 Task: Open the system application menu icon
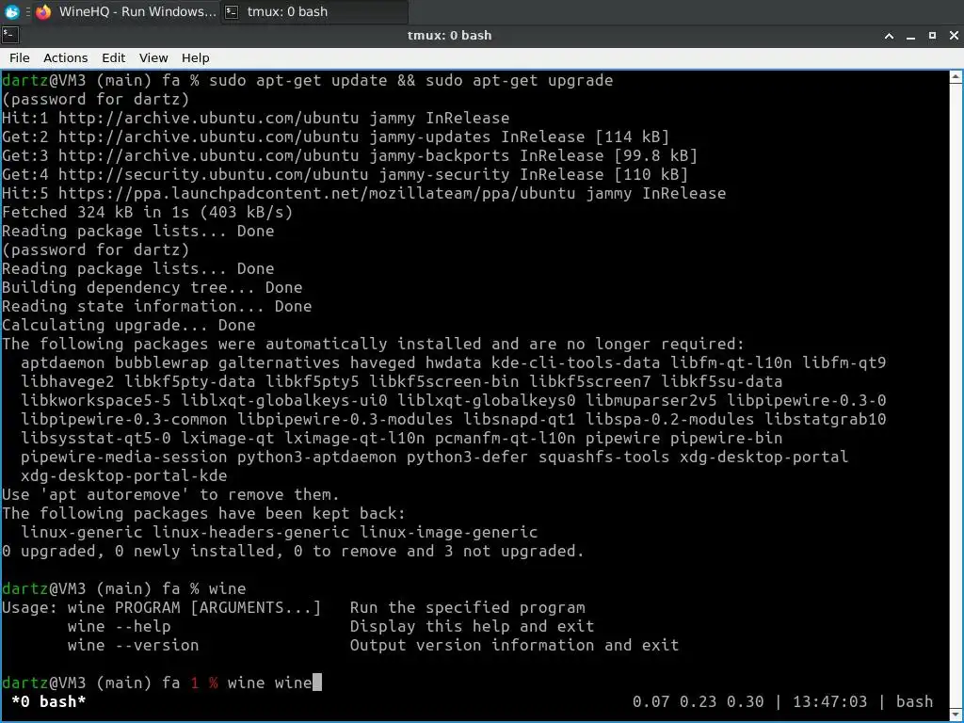(x=11, y=11)
